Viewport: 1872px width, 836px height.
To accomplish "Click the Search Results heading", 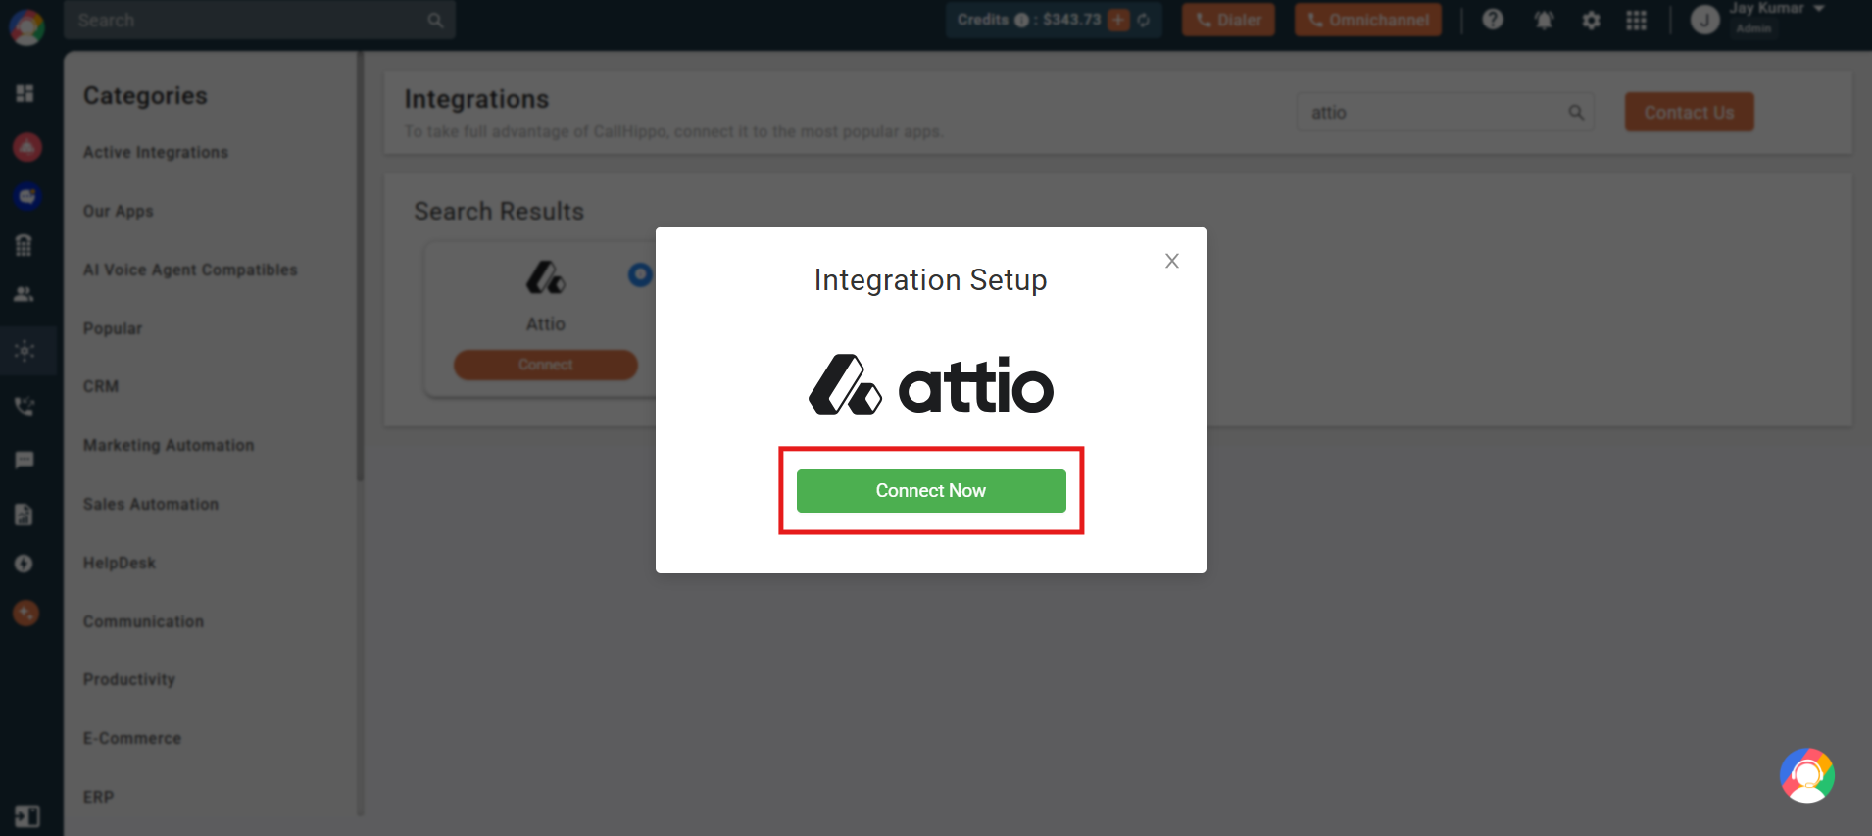I will (x=499, y=212).
